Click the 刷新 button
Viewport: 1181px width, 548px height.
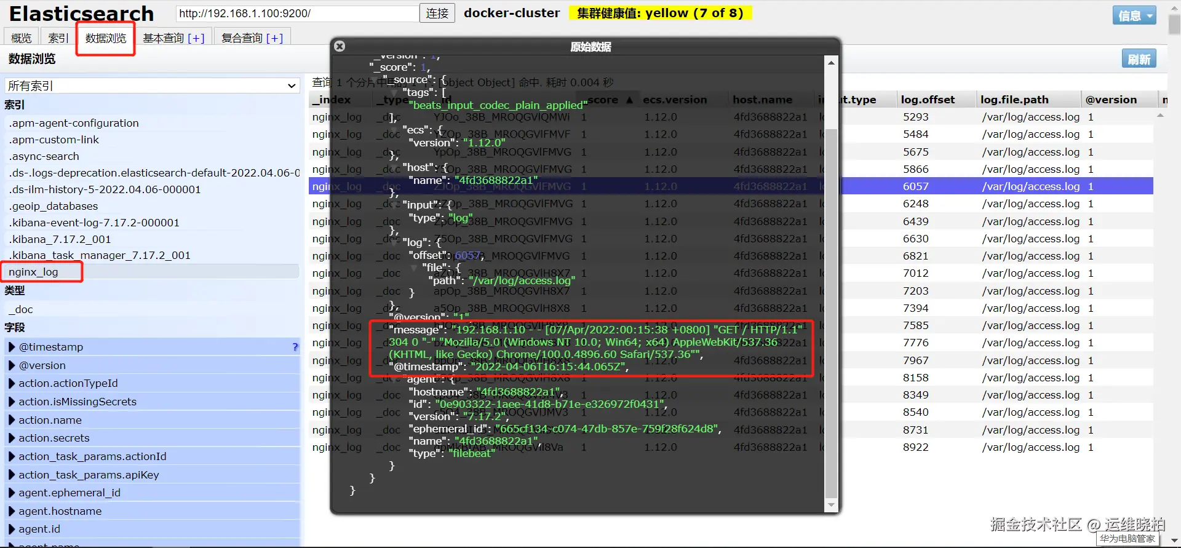click(x=1139, y=59)
